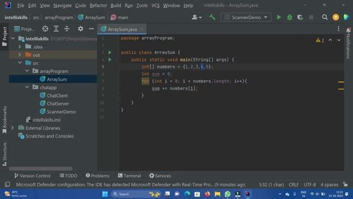The image size is (353, 199).
Task: Open the File menu
Action: click(x=21, y=6)
